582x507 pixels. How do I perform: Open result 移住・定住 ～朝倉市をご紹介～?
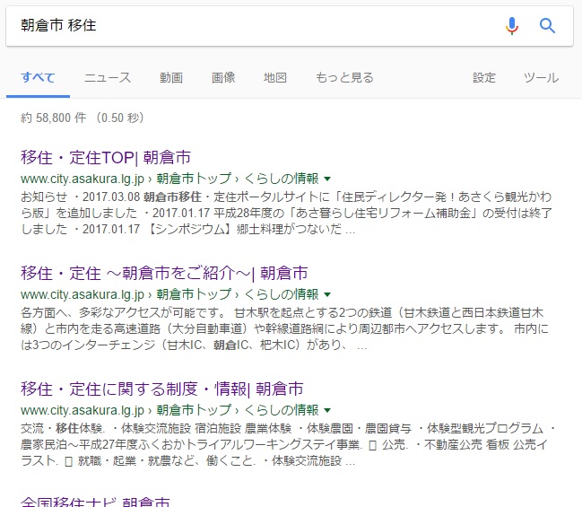click(x=164, y=273)
